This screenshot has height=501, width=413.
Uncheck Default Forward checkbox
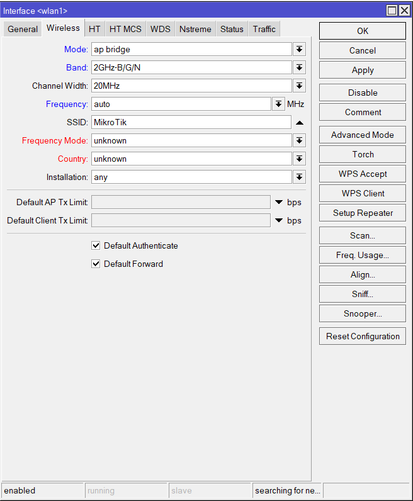tap(96, 264)
